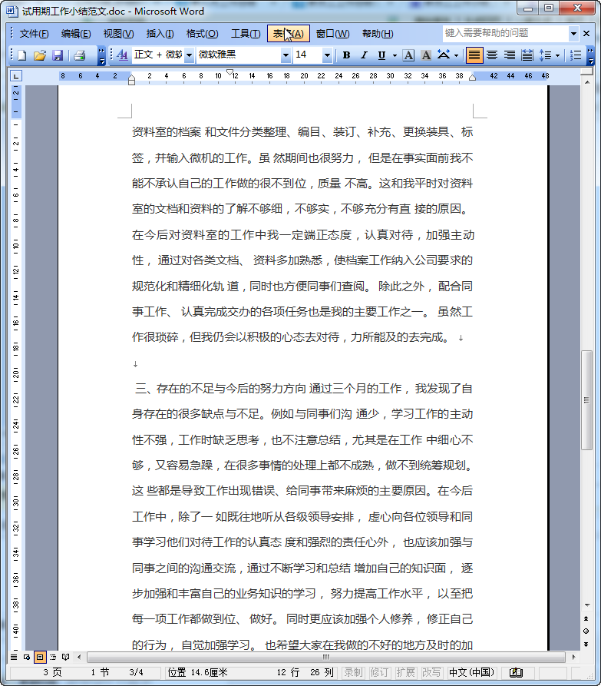Open the help question box dropdown arrow
The height and width of the screenshot is (686, 601).
point(573,33)
